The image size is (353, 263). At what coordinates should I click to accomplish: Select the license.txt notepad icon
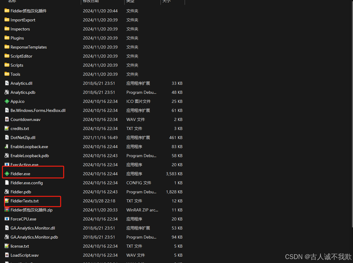point(7,246)
